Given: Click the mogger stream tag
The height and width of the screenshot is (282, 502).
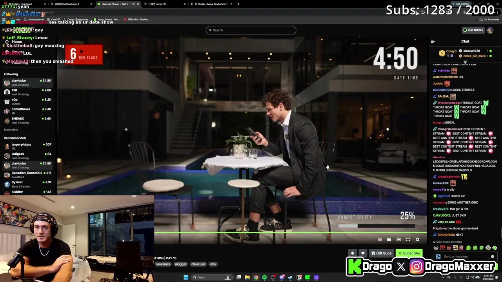Looking at the screenshot, I should (x=180, y=264).
